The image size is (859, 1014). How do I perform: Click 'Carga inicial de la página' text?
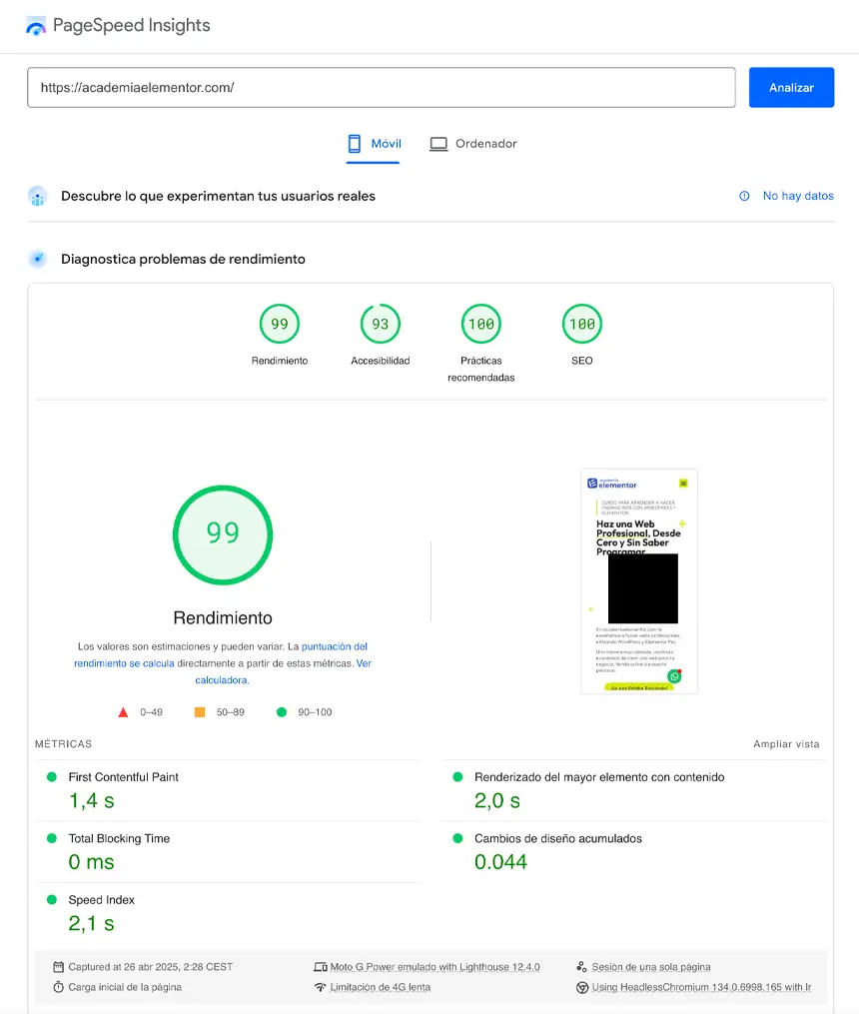coord(125,987)
